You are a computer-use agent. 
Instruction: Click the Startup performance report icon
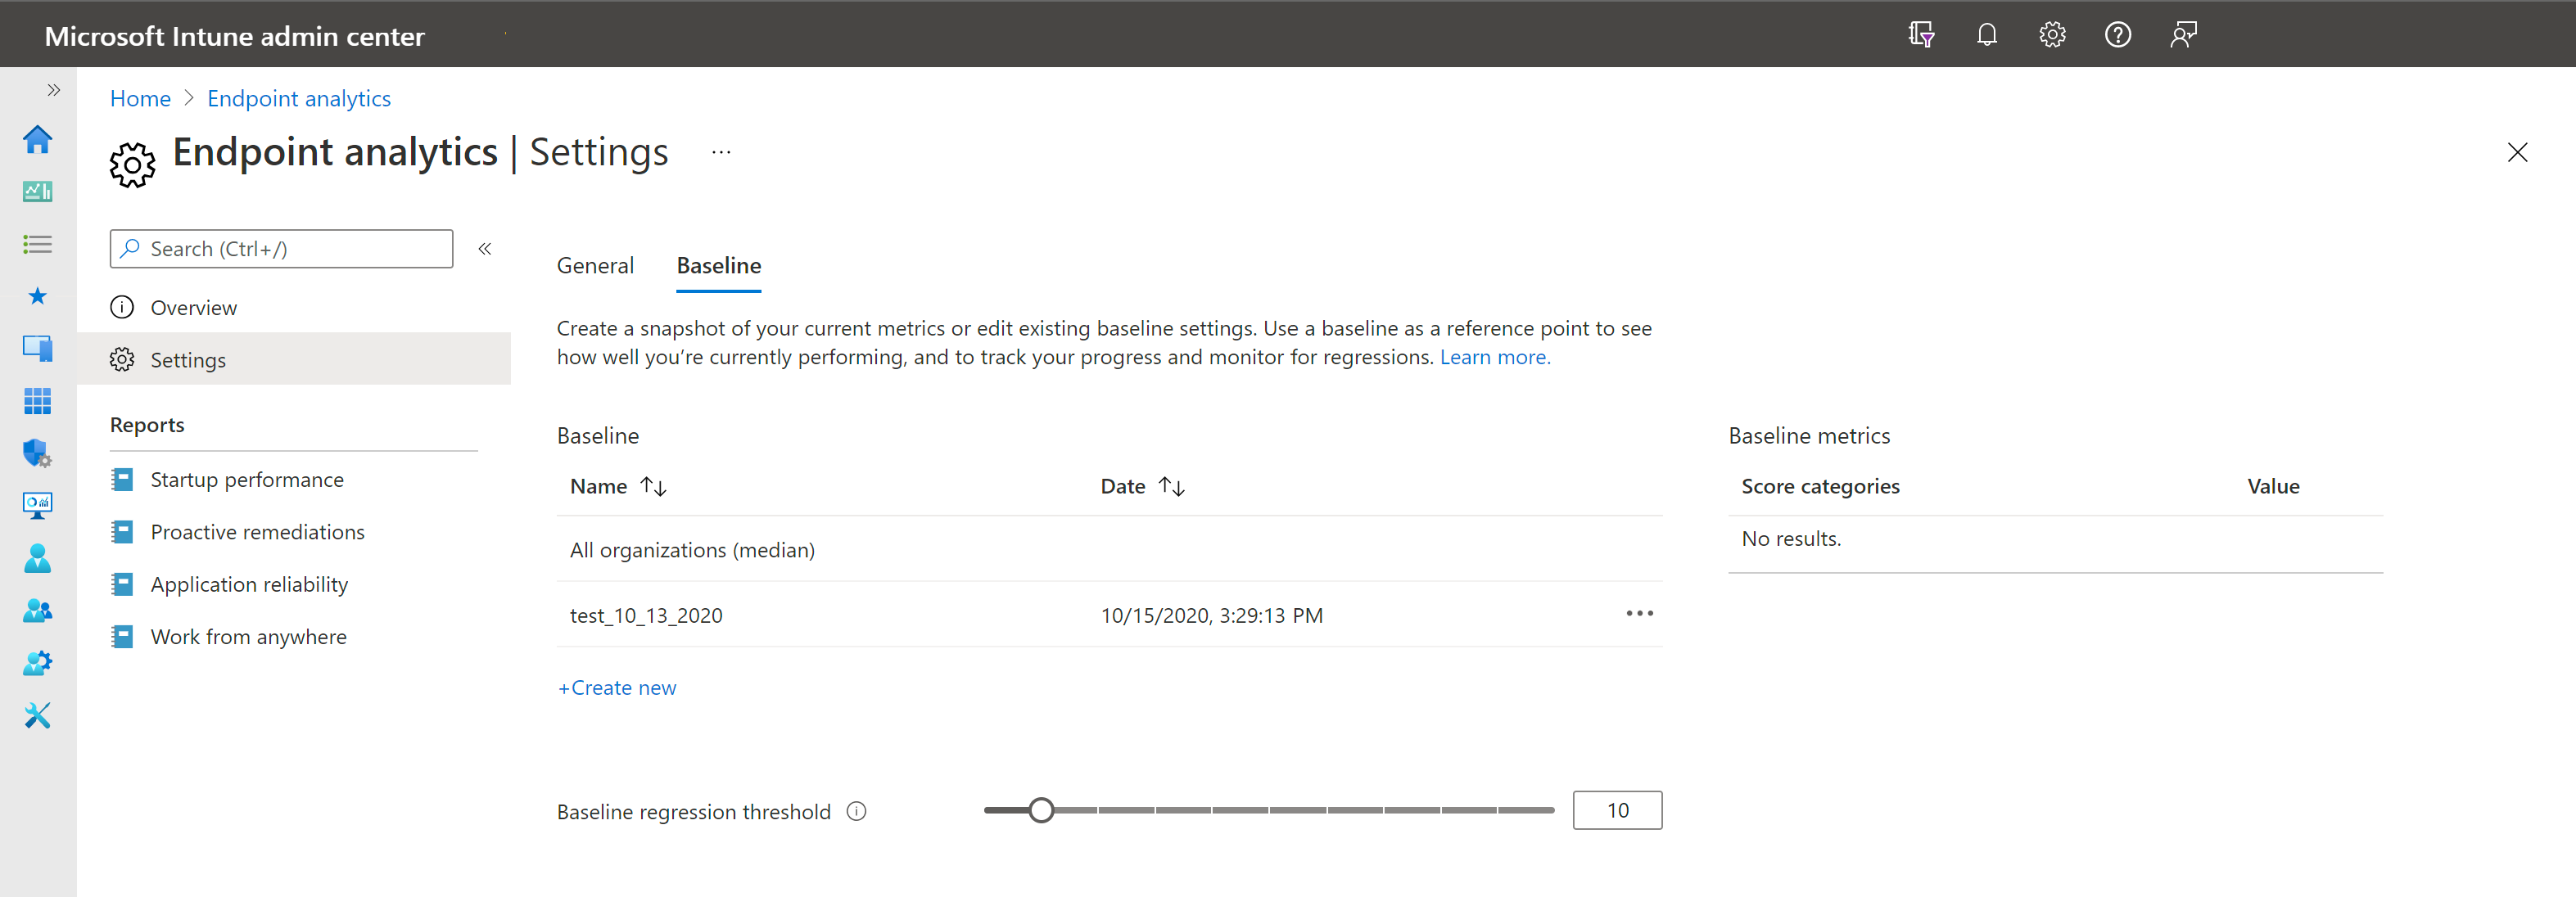(122, 480)
